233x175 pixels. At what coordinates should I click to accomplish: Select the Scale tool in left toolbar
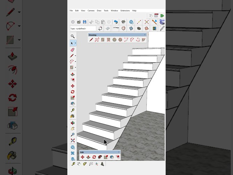(x=72, y=98)
